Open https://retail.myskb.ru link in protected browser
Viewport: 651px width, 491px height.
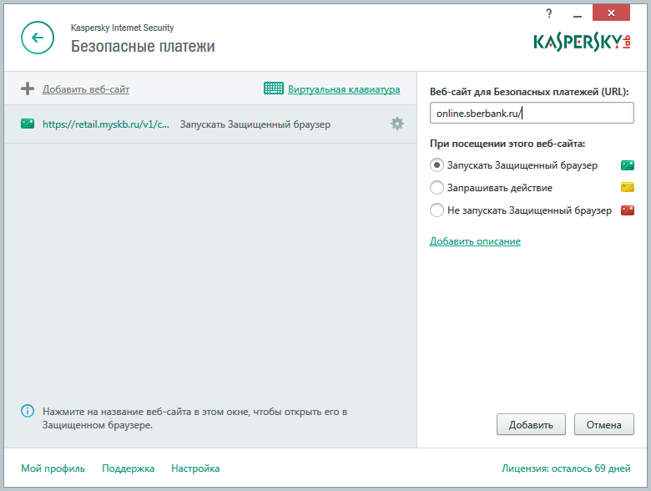pyautogui.click(x=106, y=124)
